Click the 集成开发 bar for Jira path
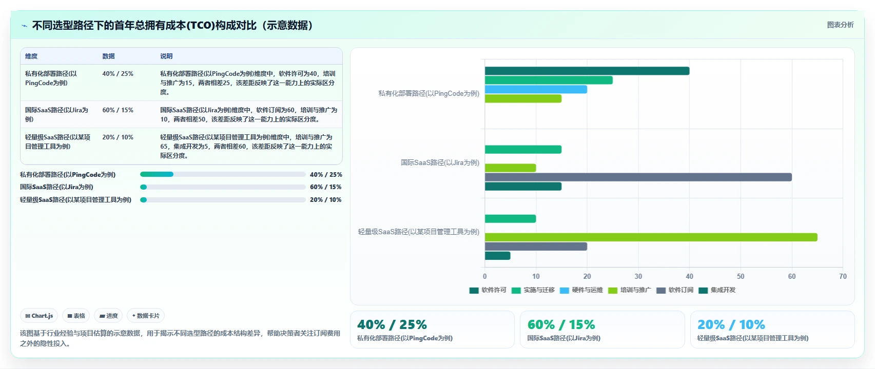The width and height of the screenshot is (875, 369). (523, 186)
